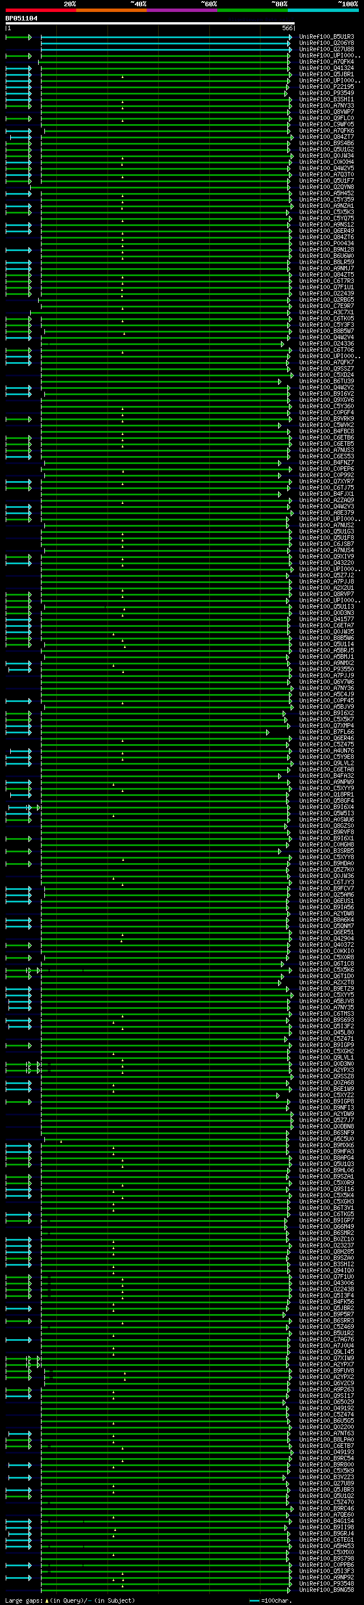Screen dimensions: 364x1605
Task: Select hit UniRef100_A4UN76
Action: pos(326,750)
